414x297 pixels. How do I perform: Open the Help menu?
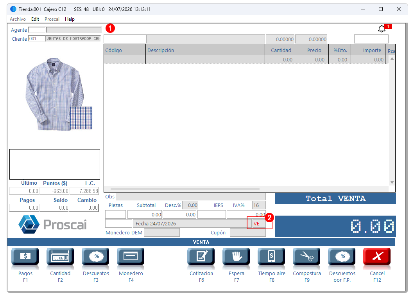(70, 19)
